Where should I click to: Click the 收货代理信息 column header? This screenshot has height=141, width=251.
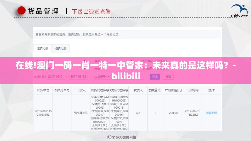119,90
